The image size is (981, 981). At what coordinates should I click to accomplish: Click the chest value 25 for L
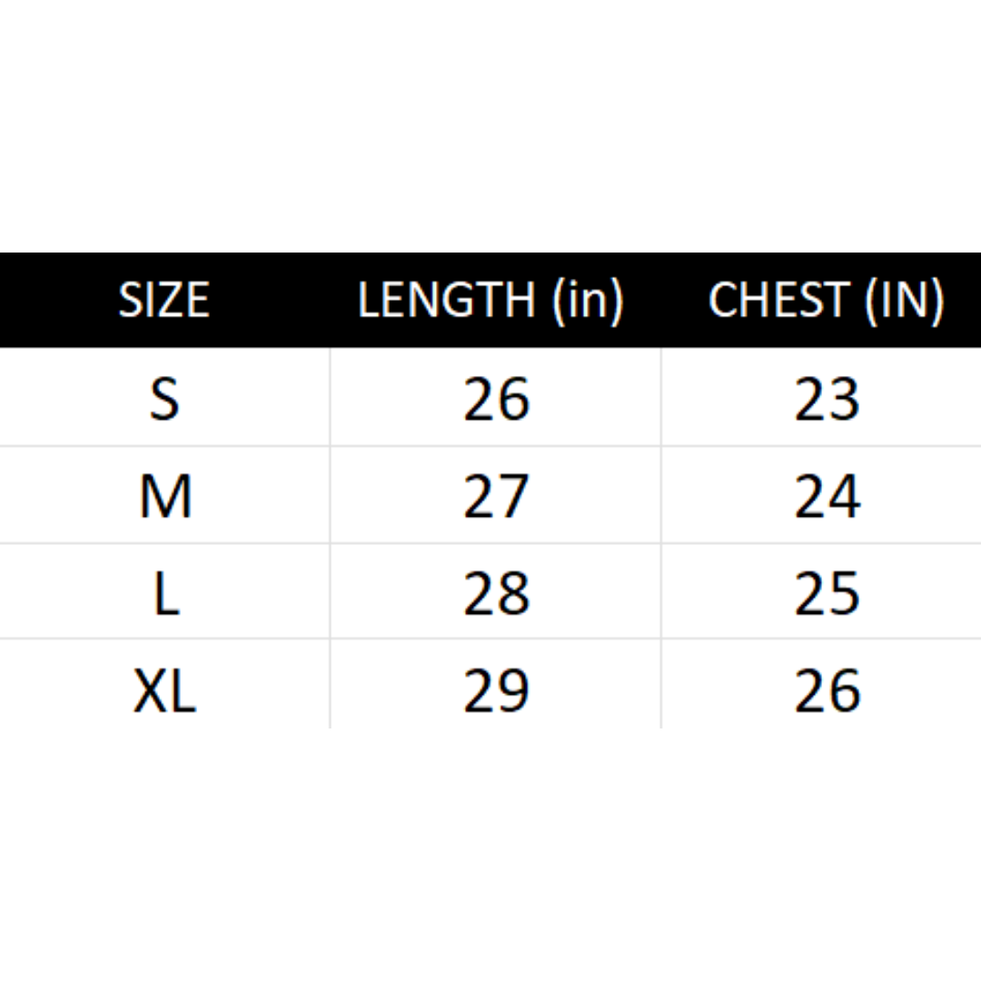point(827,593)
